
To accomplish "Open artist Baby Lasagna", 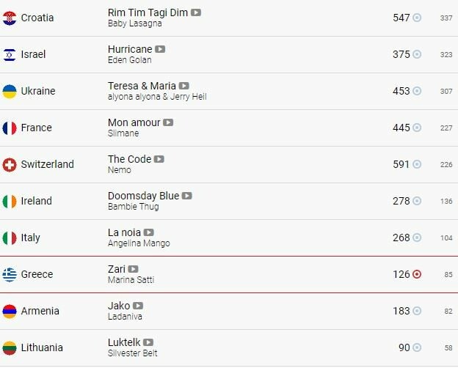I will coord(134,23).
